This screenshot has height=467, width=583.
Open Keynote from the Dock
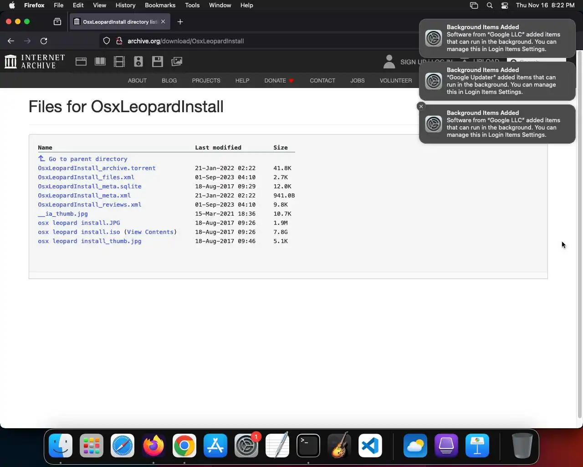[477, 446]
